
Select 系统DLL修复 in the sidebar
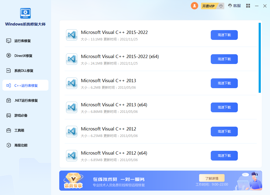[x=24, y=71]
